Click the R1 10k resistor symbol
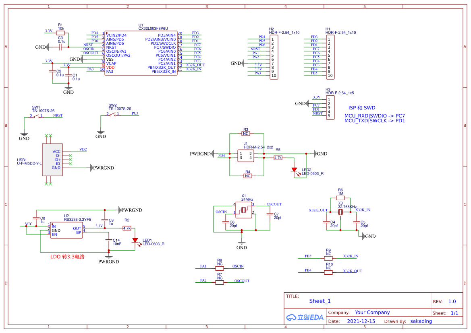The width and height of the screenshot is (471, 333). (x=60, y=34)
